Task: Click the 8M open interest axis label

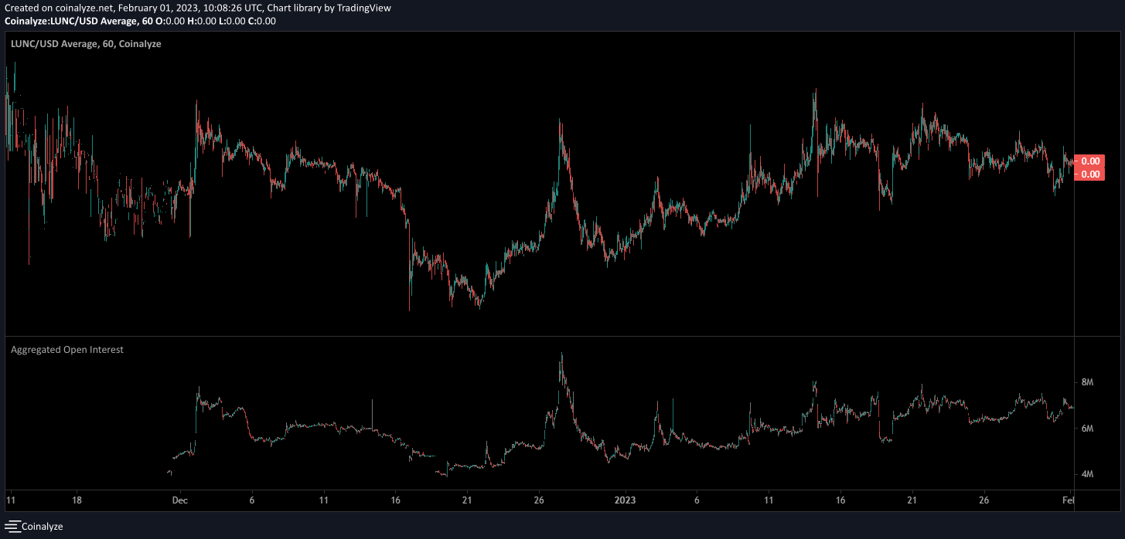Action: (x=1087, y=382)
